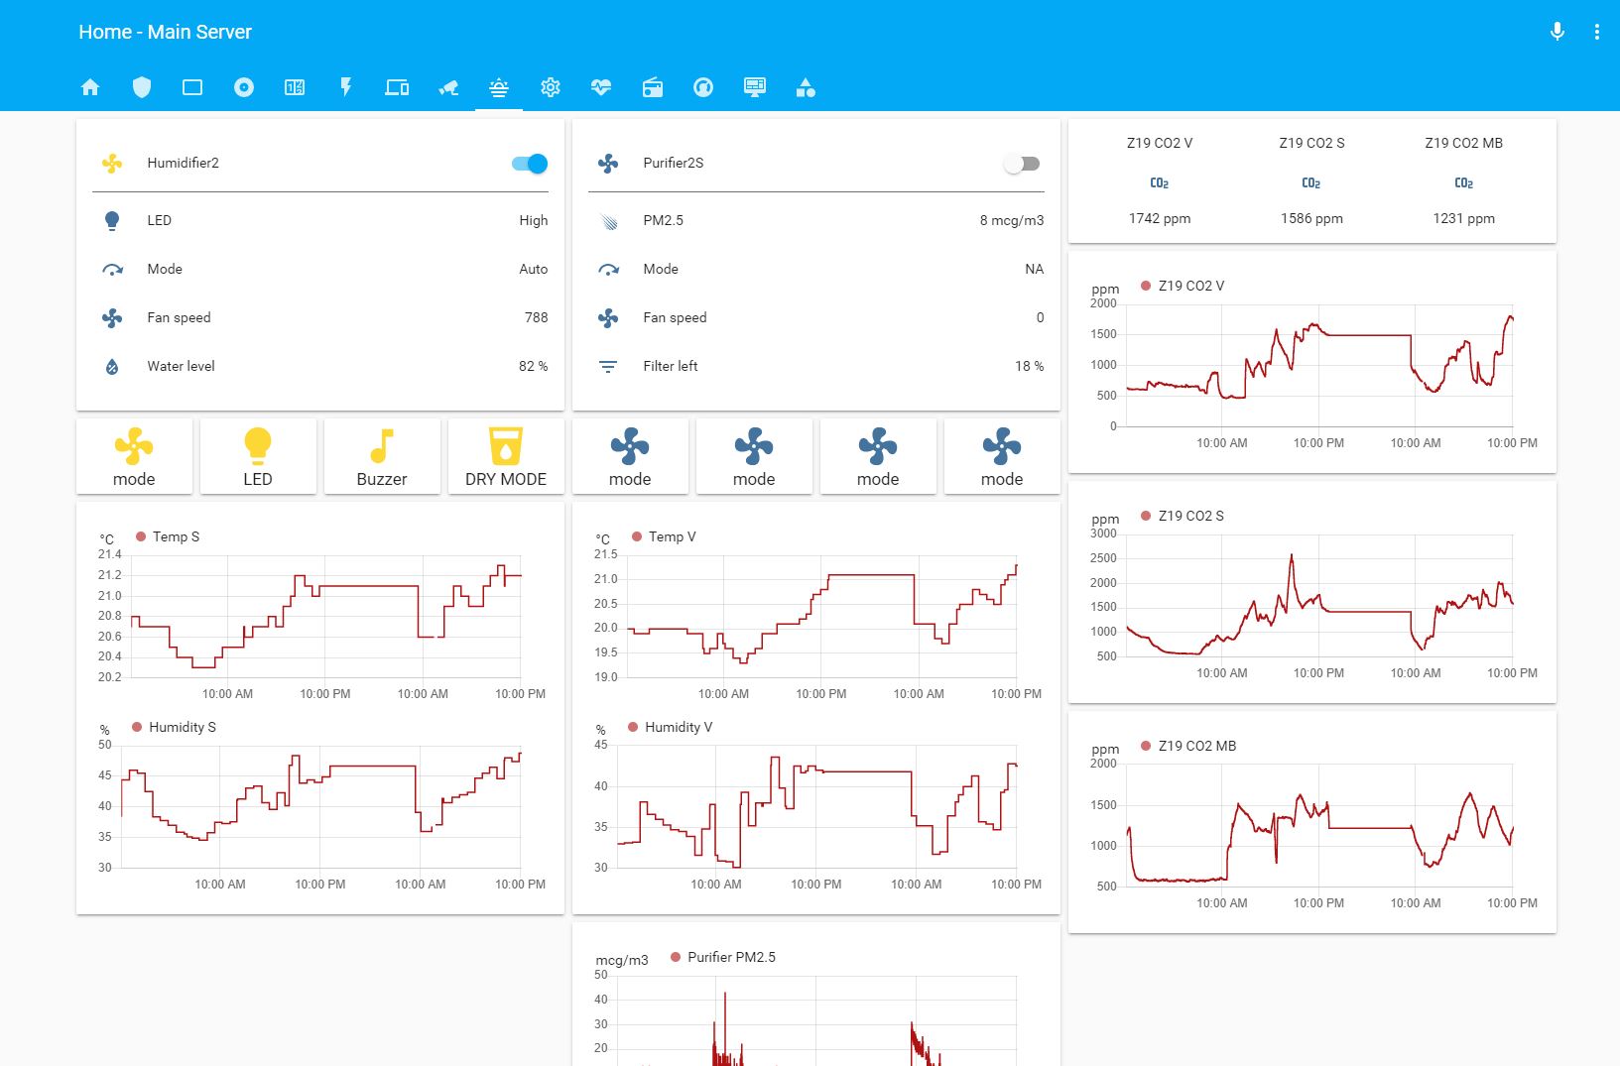Open Z19 CO2 V glance CO2 icon
Image resolution: width=1620 pixels, height=1066 pixels.
[1160, 182]
